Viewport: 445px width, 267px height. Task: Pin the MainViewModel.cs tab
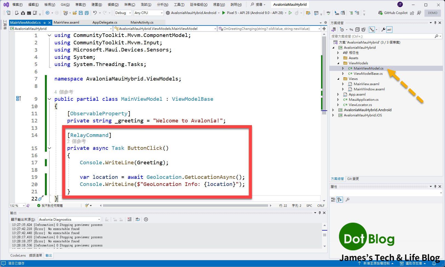pos(45,23)
